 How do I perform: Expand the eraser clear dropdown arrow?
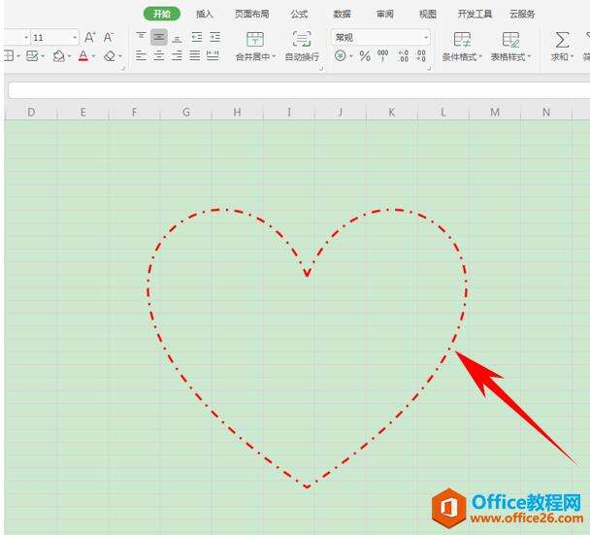click(120, 56)
